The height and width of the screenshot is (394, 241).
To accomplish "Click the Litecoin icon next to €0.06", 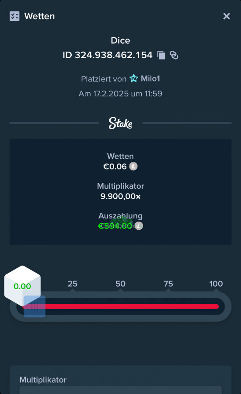I will point(133,166).
